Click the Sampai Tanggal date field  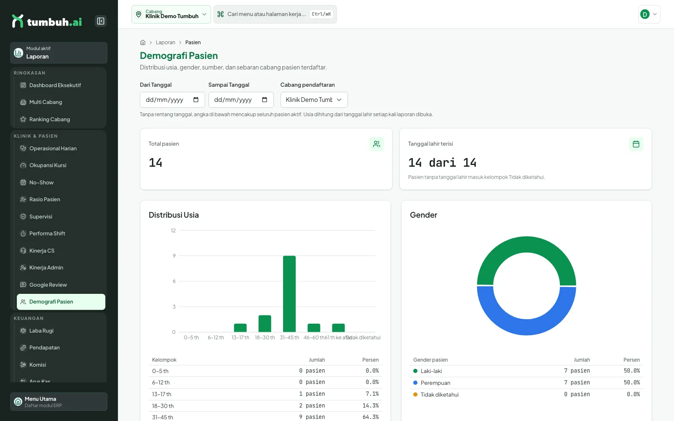[x=241, y=100]
